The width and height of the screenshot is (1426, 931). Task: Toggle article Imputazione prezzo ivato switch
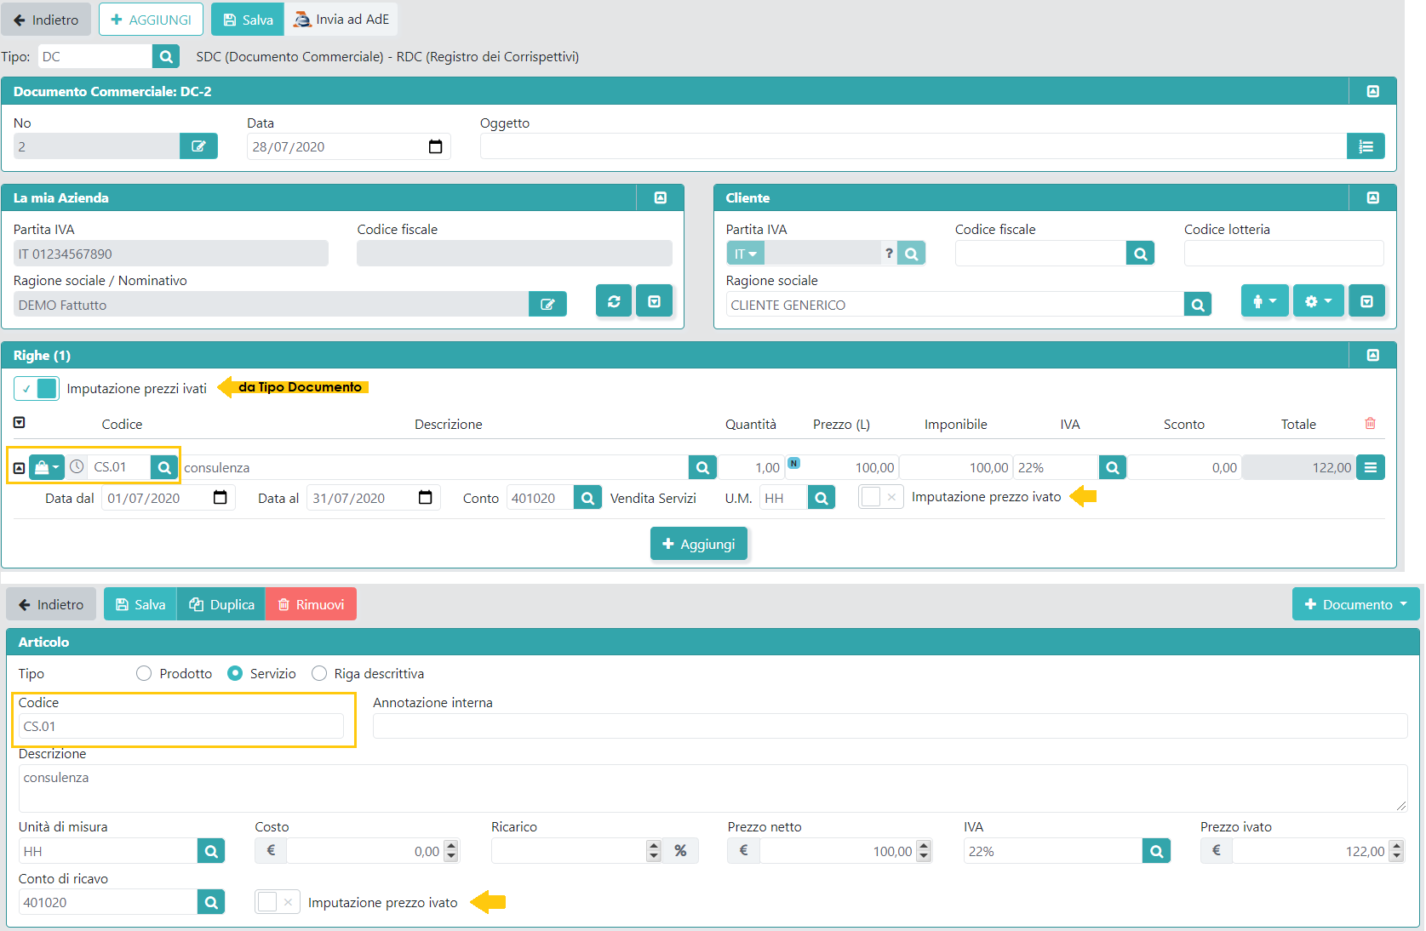[x=278, y=902]
